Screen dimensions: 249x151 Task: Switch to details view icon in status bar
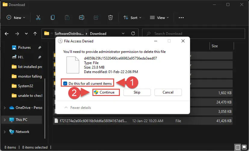tap(238, 147)
